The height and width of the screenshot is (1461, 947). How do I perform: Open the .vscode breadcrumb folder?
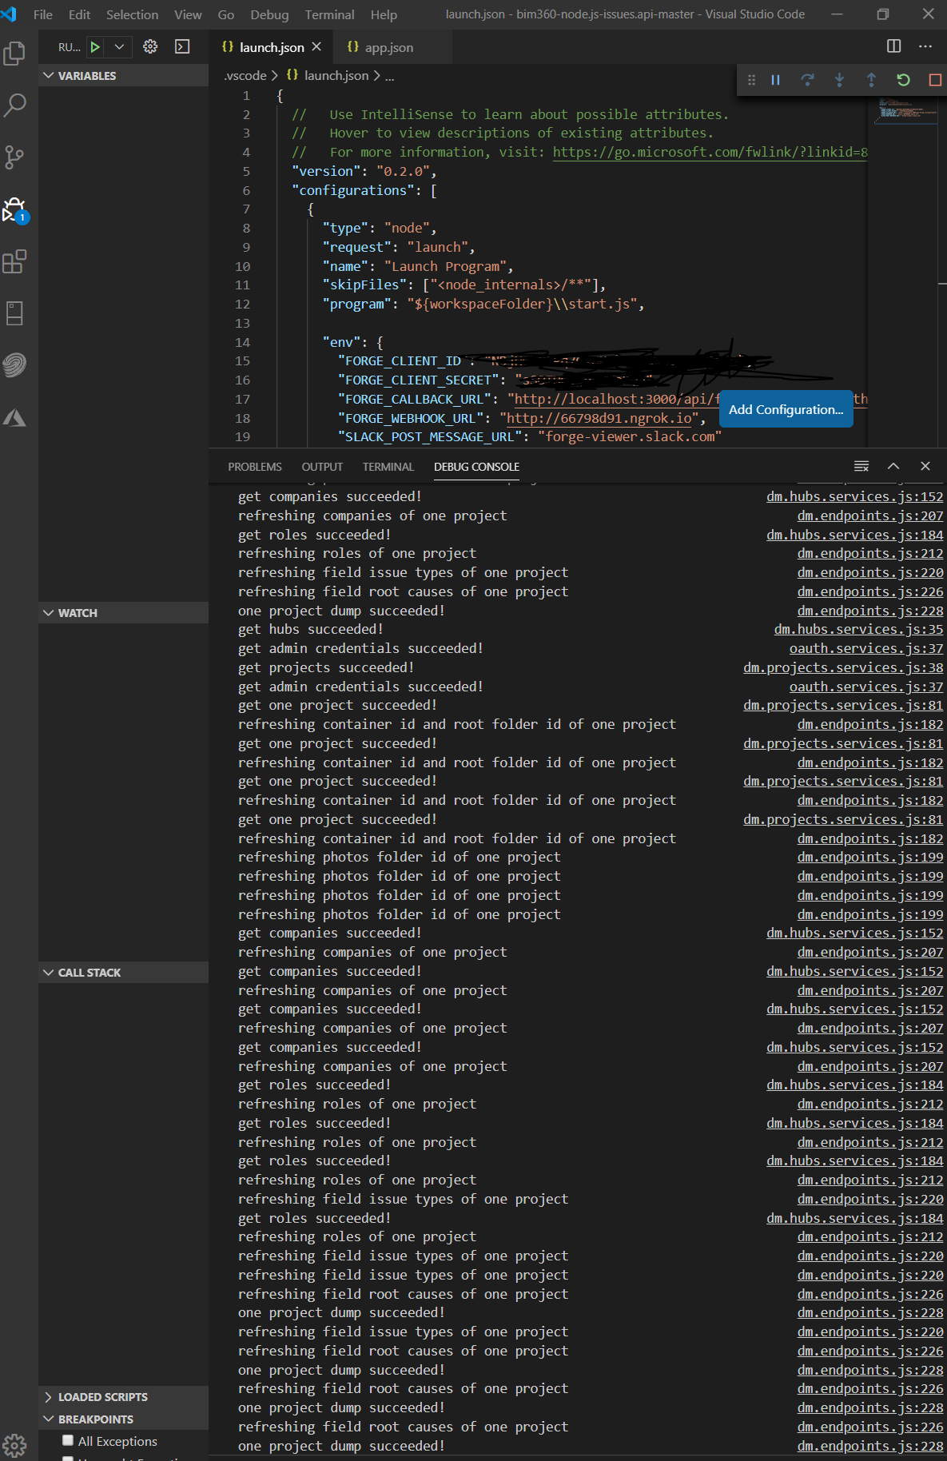coord(245,75)
